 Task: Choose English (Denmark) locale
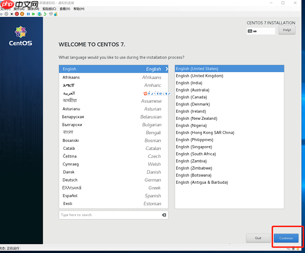pyautogui.click(x=229, y=104)
